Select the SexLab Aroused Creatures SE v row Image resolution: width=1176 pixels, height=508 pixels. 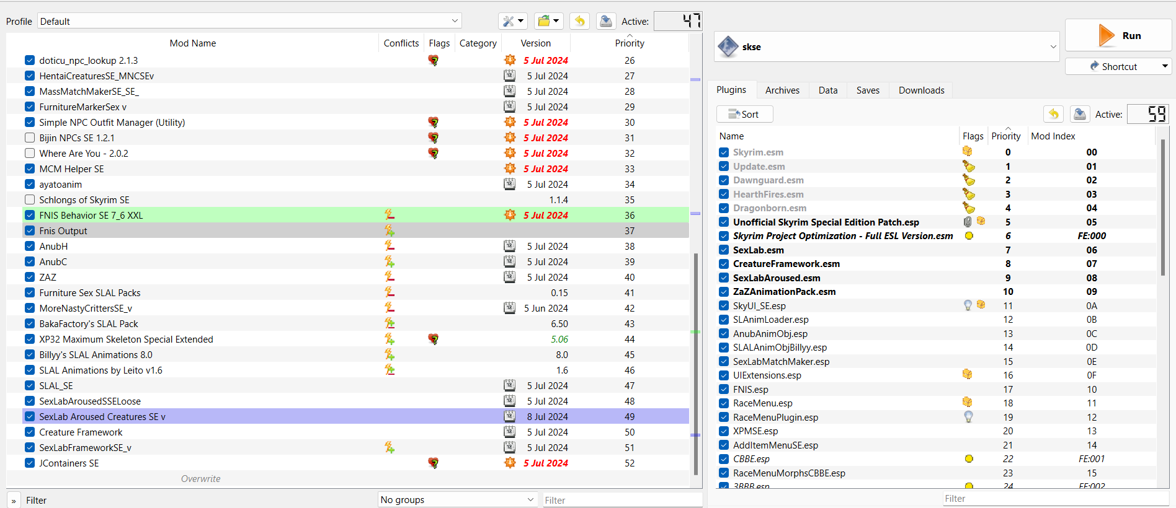point(356,416)
